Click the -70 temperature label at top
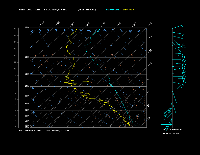The image size is (200, 155). (x=103, y=25)
